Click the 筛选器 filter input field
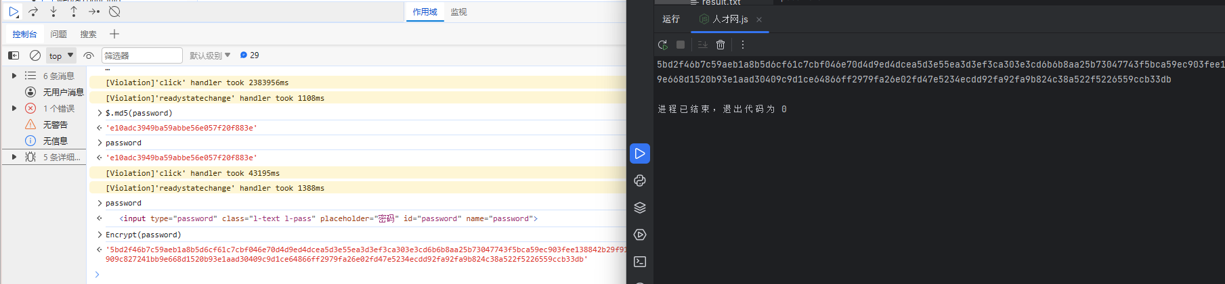 pyautogui.click(x=142, y=55)
